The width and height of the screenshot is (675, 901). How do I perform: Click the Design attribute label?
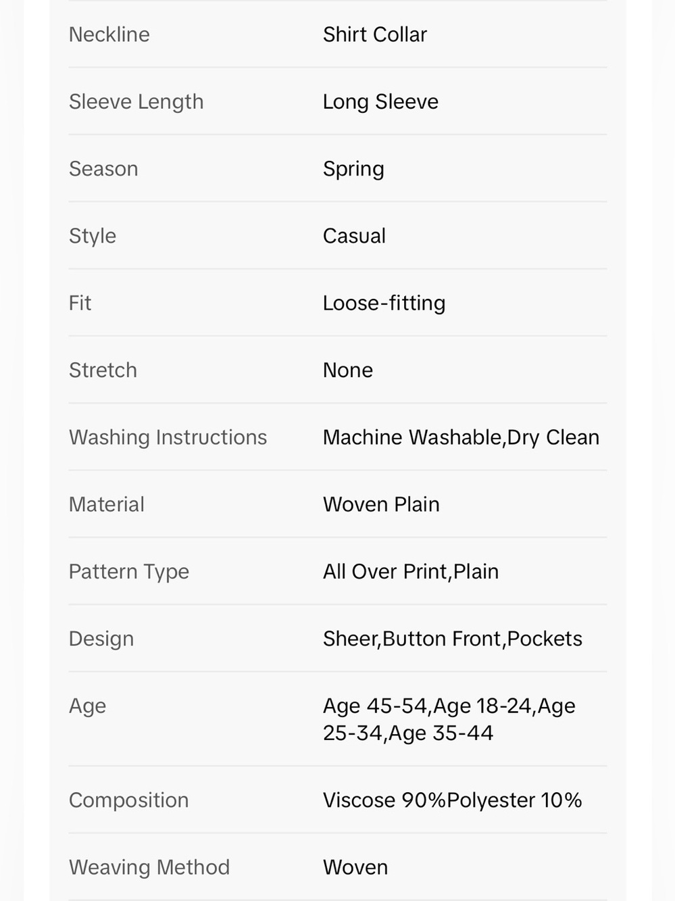pyautogui.click(x=101, y=639)
